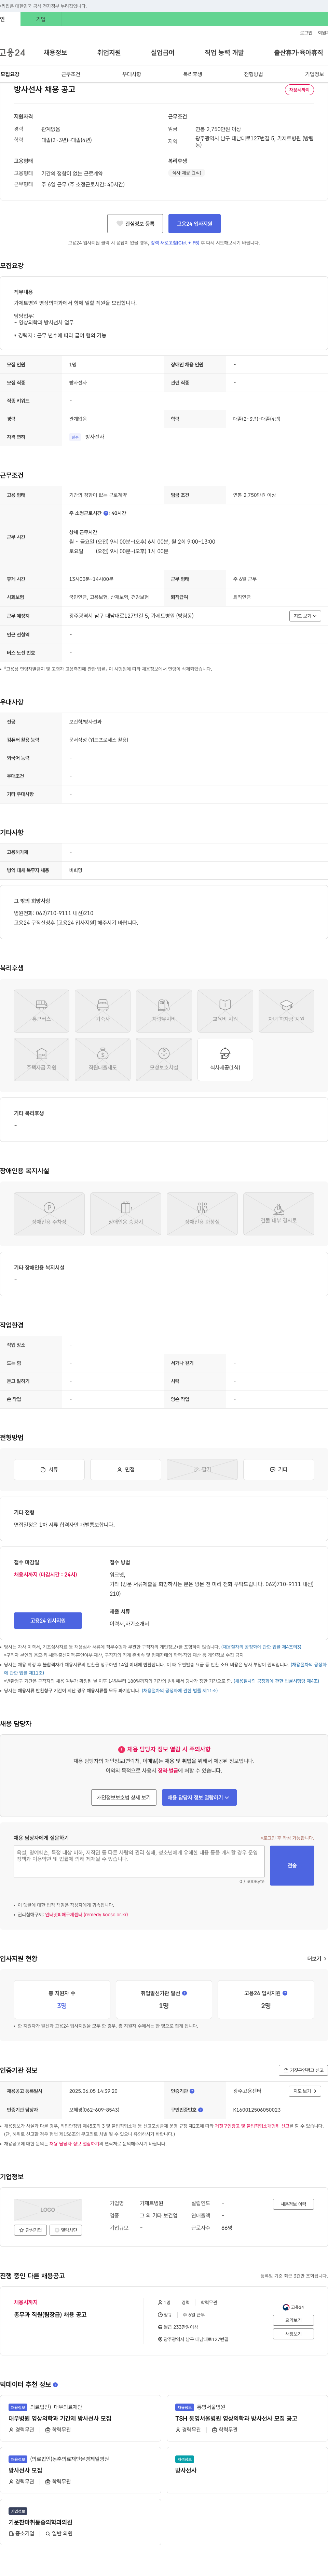
Task: Open the remedy.kocsc.or.kr link
Action: 86,1915
